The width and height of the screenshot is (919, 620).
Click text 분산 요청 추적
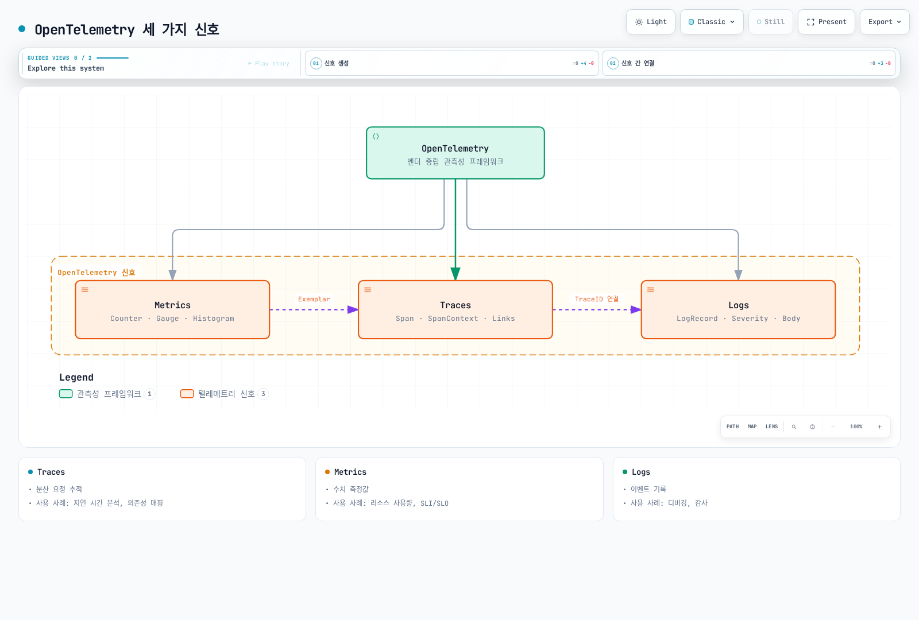click(x=59, y=489)
